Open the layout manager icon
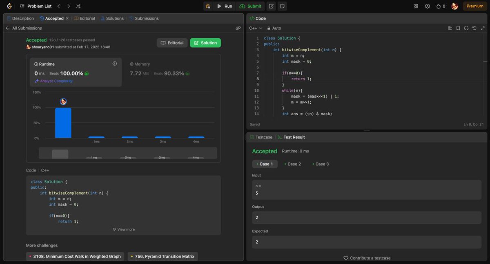The width and height of the screenshot is (490, 264). [416, 6]
